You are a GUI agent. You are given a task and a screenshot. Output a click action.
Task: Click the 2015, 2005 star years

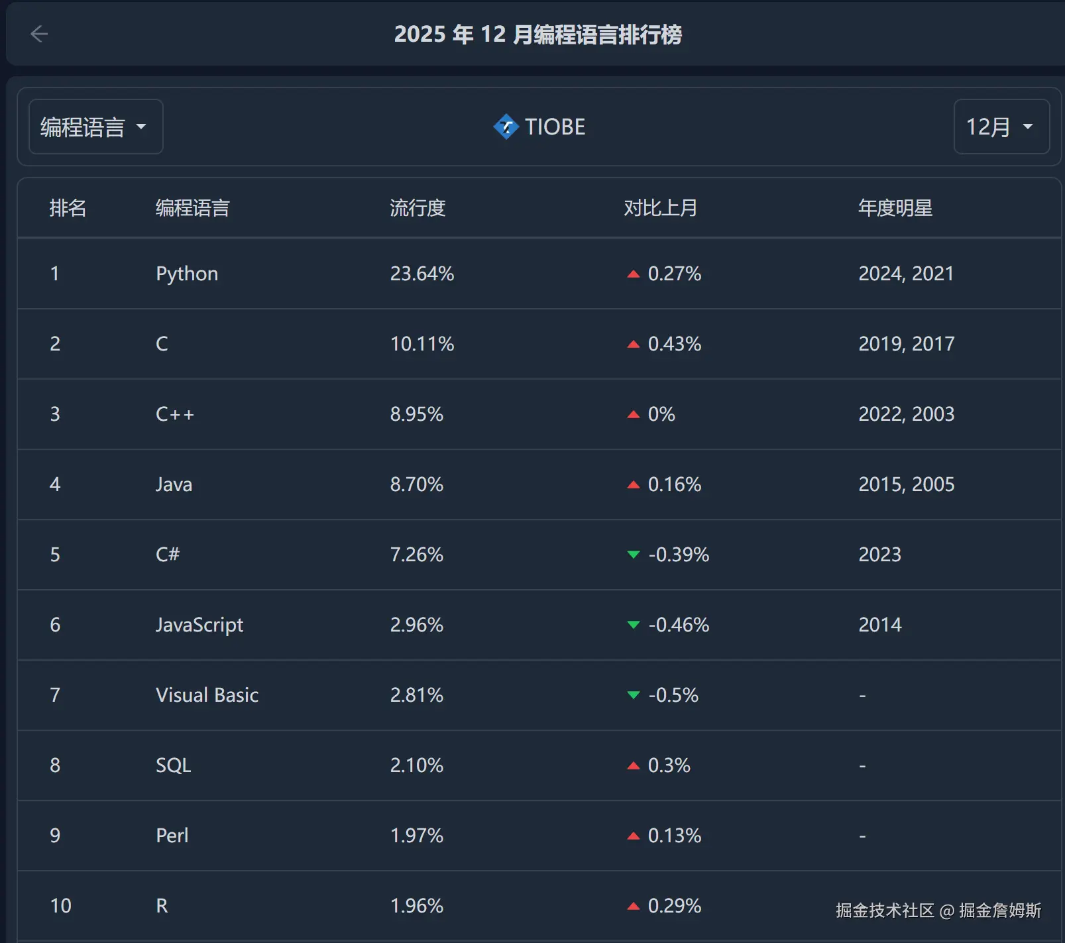[x=906, y=484]
